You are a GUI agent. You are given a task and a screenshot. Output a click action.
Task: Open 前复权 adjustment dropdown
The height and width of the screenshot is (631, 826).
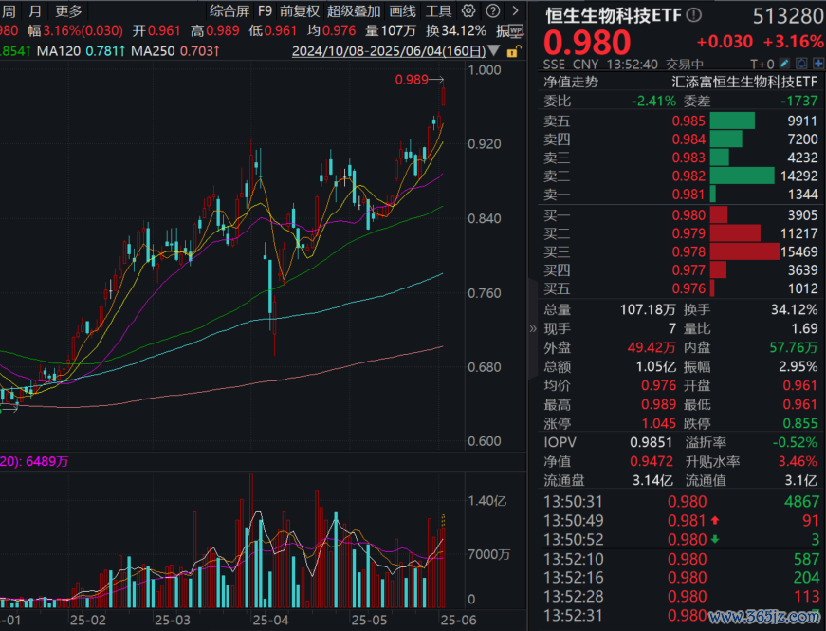coord(298,11)
